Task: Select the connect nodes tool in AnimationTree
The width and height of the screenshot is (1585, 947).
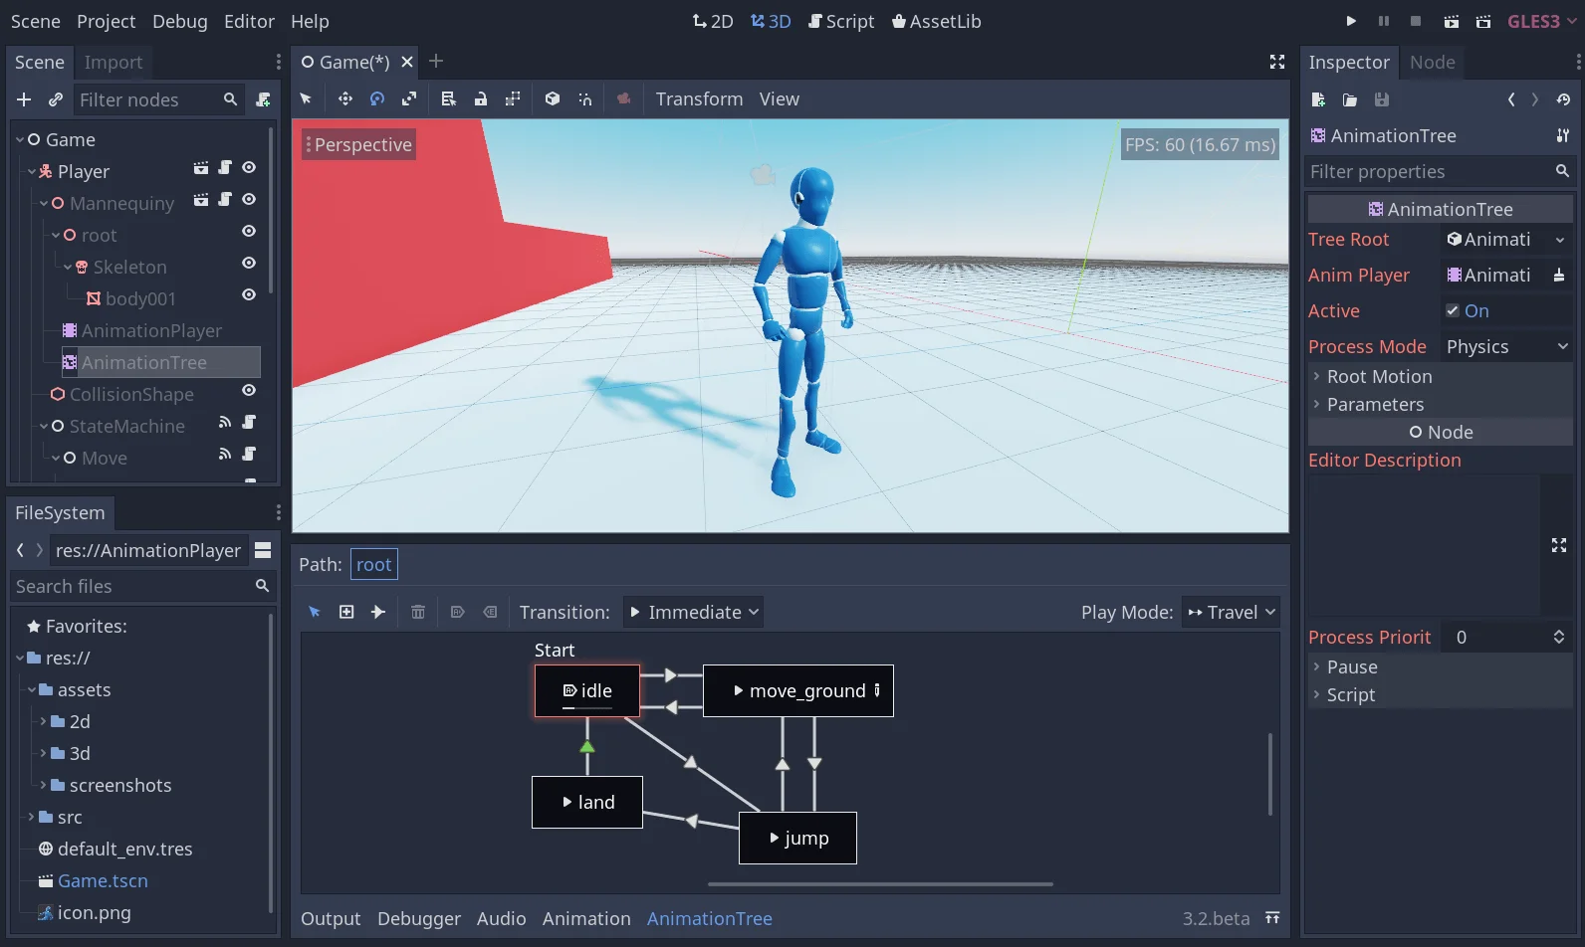Action: click(378, 612)
